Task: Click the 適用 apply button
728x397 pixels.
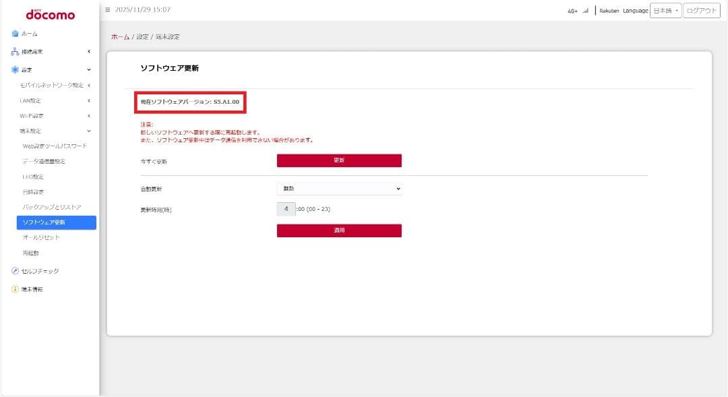Action: [338, 230]
